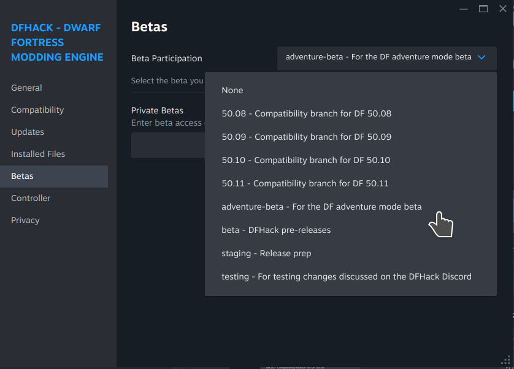Image resolution: width=514 pixels, height=369 pixels.
Task: Select the 50.10 compatibility branch
Action: pyautogui.click(x=307, y=160)
